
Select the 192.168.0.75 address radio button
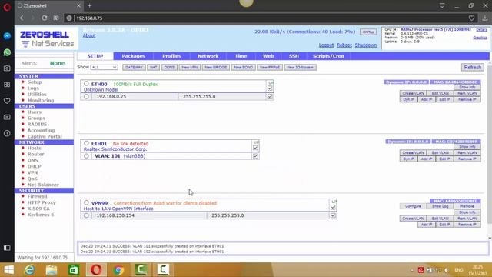click(x=86, y=96)
